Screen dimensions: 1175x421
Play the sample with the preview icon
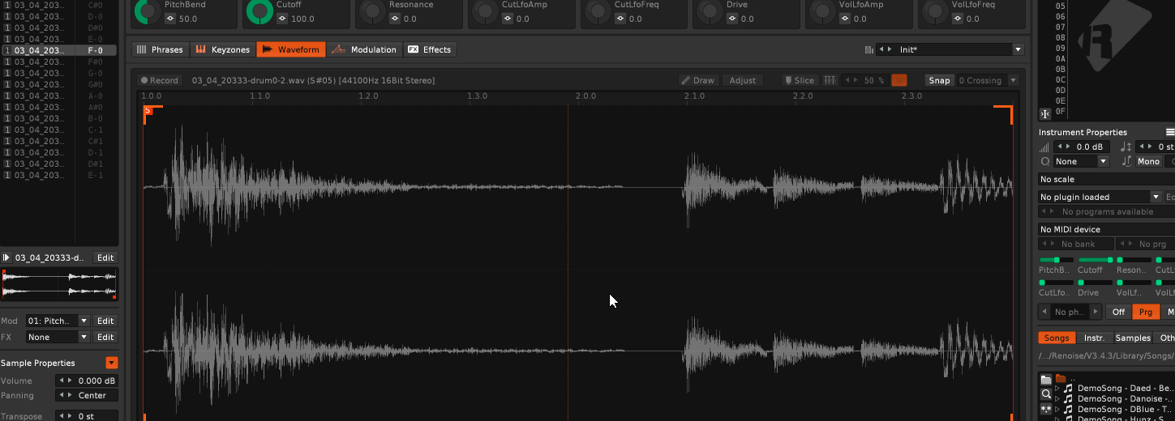(6, 257)
